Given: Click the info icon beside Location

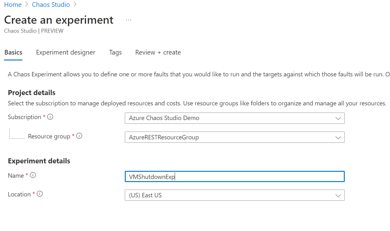Looking at the screenshot, I should coord(39,194).
